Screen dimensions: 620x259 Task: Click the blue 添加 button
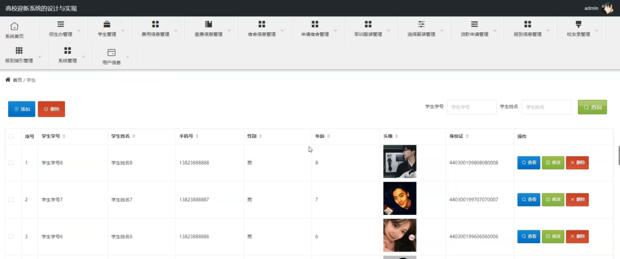click(x=22, y=109)
